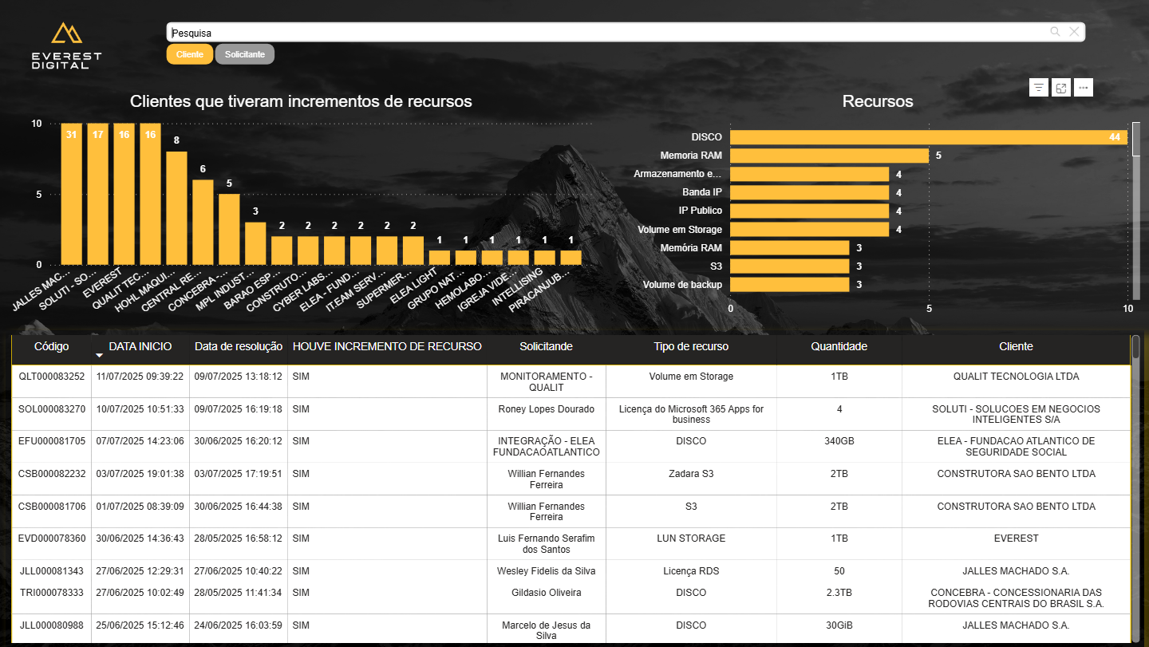Click title Clientes que tiveram incrementos de recursos
This screenshot has height=647, width=1149.
(301, 101)
